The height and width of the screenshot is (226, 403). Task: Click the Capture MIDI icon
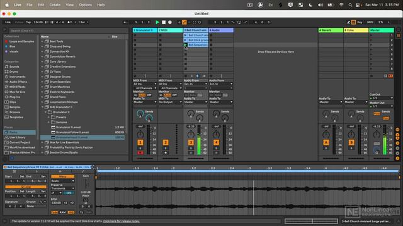coord(195,23)
